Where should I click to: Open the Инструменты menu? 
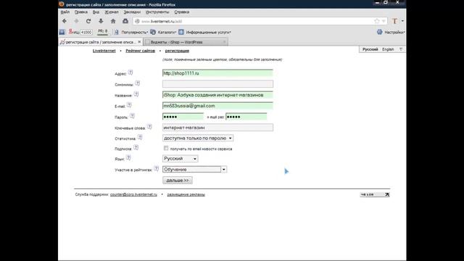point(157,12)
